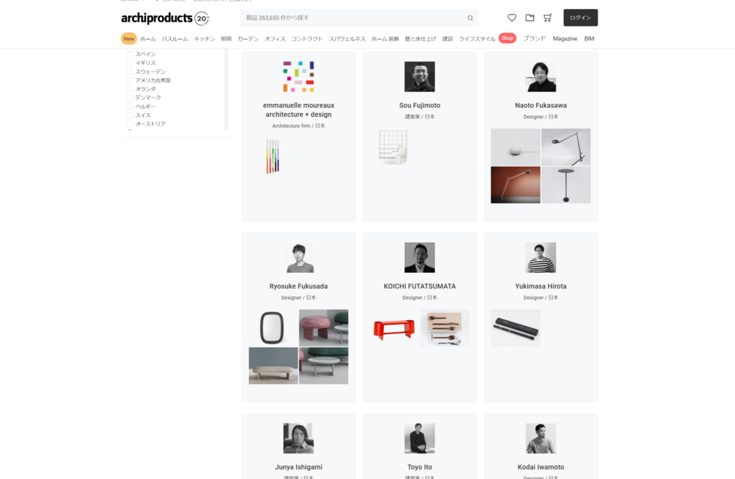Open the ブランド navigation item
This screenshot has width=735, height=479.
[534, 39]
